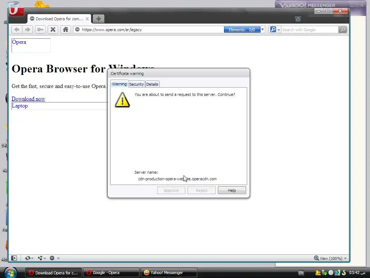Click the 03:42 system clock
This screenshot has height=278, width=370.
click(x=357, y=273)
